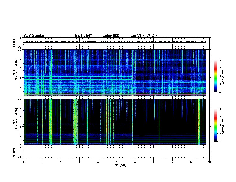Click the "-3" tick on ch.2 color bar

pyautogui.click(x=220, y=109)
